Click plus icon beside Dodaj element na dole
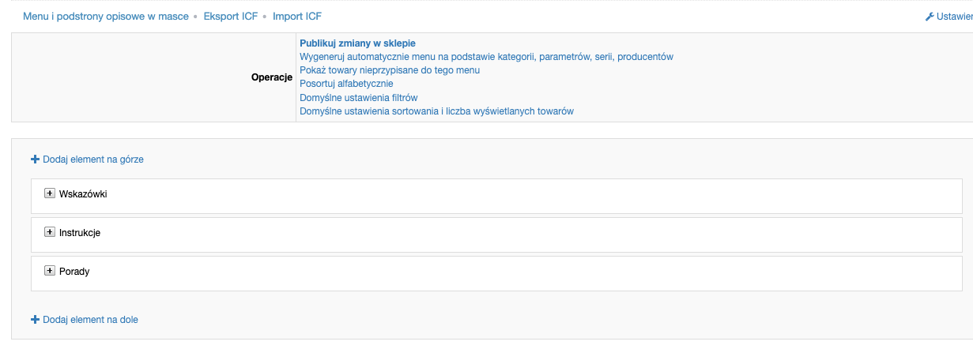 click(x=35, y=319)
